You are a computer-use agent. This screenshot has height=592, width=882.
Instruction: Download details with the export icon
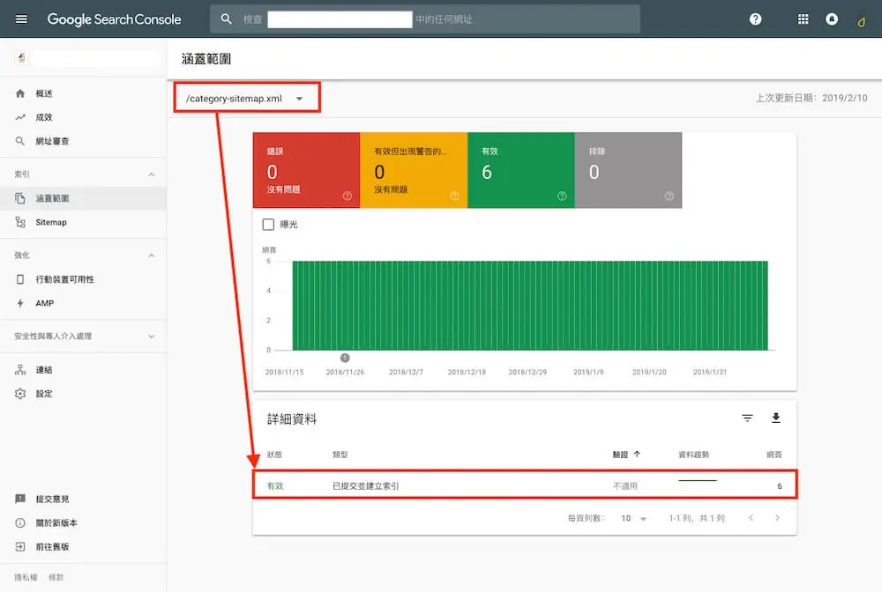[775, 418]
